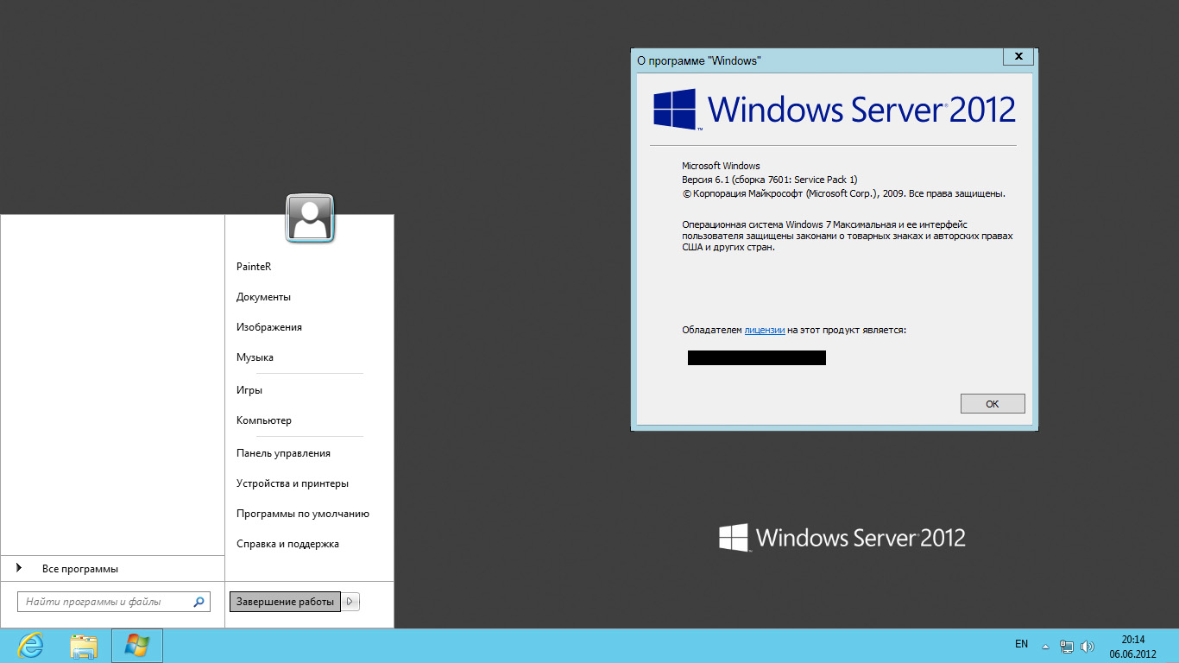This screenshot has height=663, width=1179.
Task: Expand Все программы list
Action: [x=112, y=569]
